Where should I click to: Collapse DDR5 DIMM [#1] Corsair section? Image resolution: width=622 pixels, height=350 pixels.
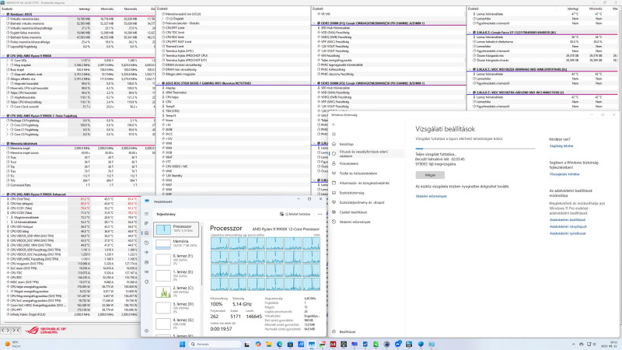tap(314, 23)
